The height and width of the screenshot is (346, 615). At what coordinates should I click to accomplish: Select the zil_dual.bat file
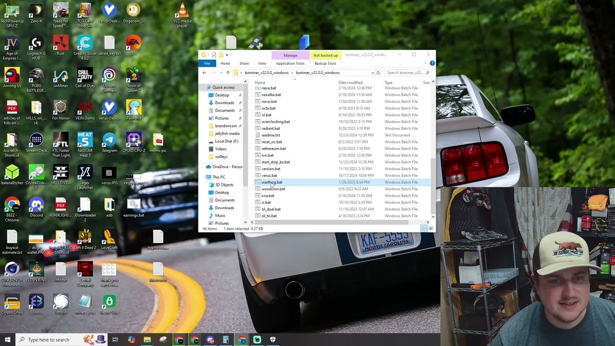click(271, 209)
